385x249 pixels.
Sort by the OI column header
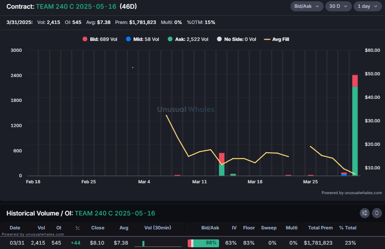59,228
